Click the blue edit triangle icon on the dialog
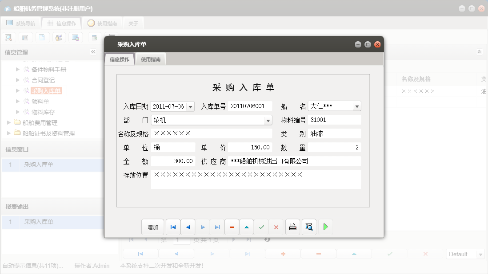 (246, 227)
